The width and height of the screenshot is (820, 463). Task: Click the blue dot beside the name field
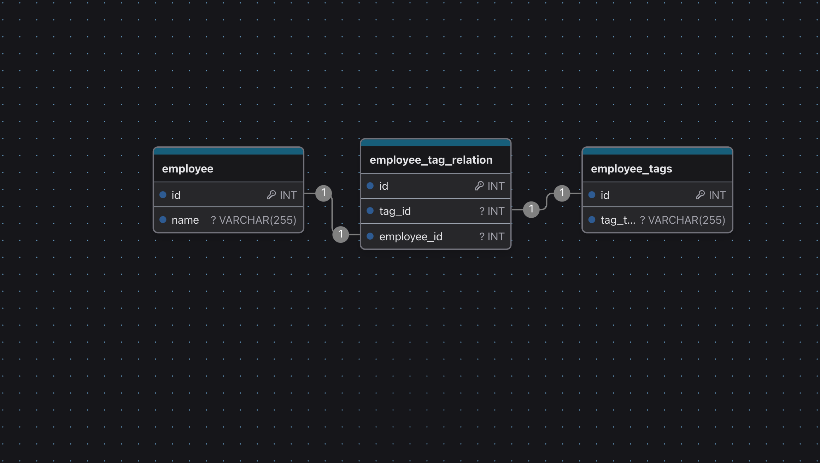click(163, 220)
